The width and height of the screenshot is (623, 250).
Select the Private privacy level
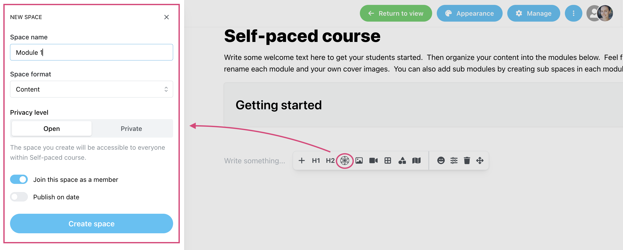131,129
